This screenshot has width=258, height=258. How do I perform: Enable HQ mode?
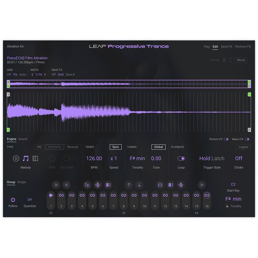point(39,147)
